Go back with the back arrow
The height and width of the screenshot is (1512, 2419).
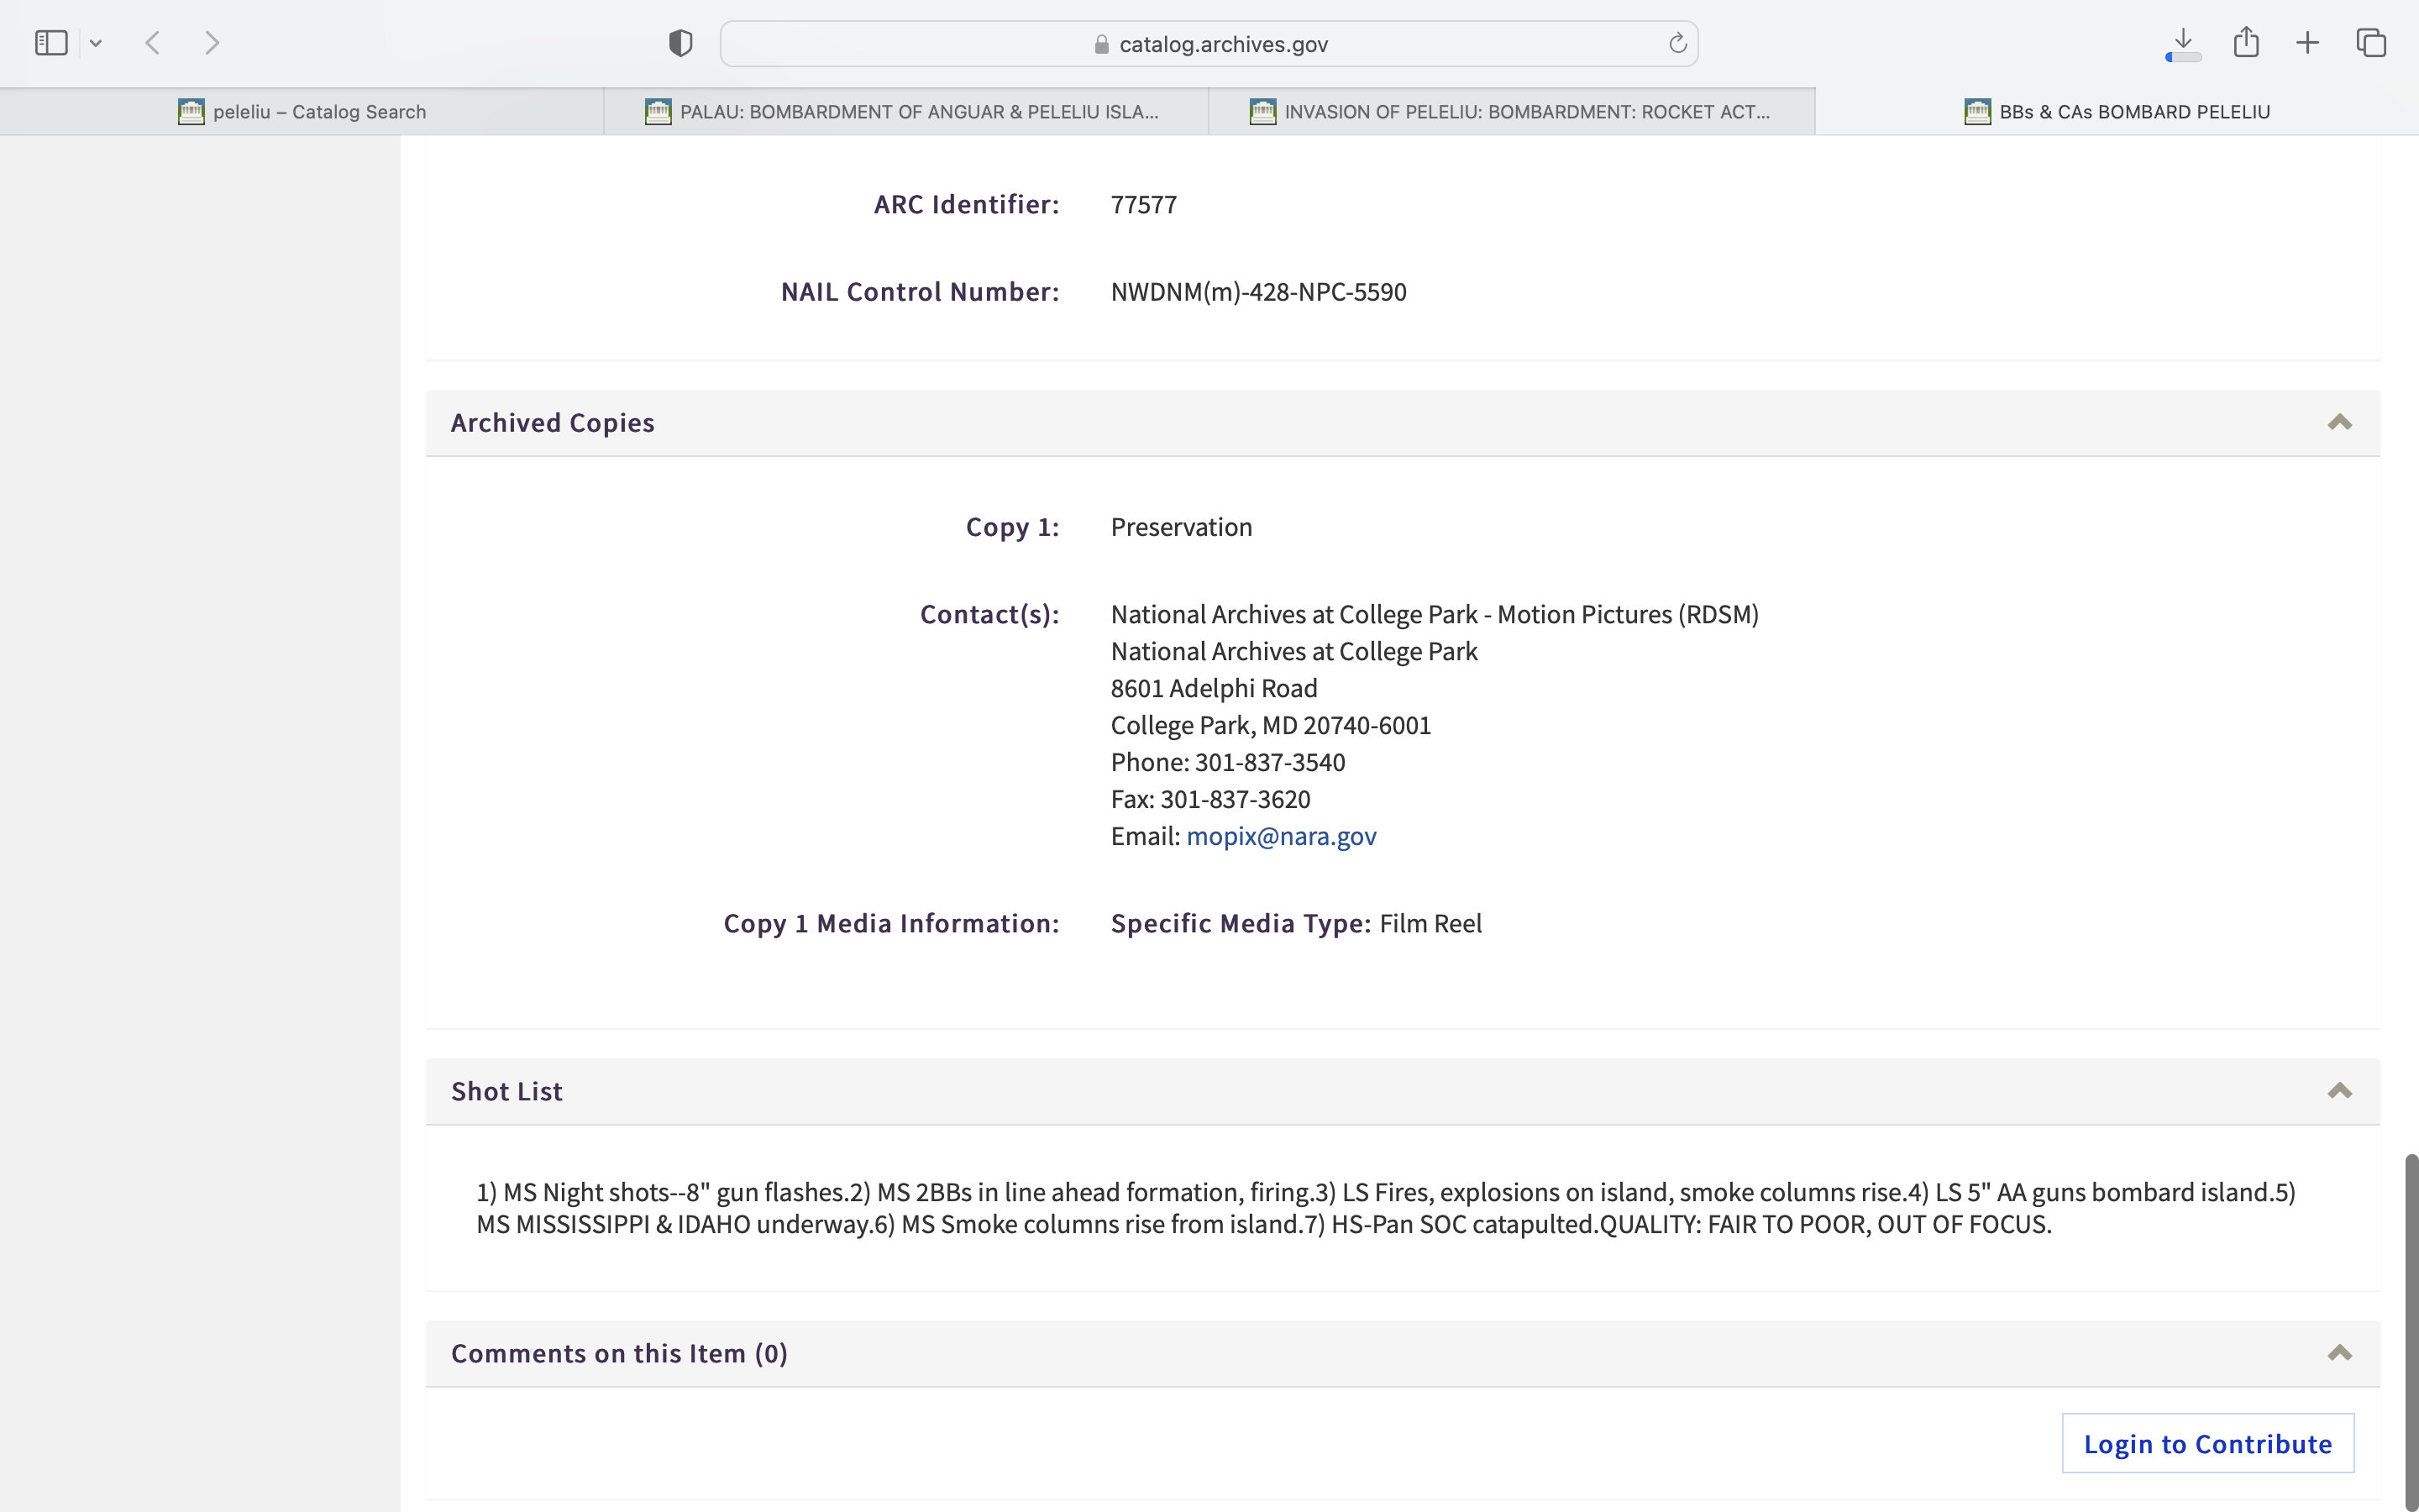(153, 43)
